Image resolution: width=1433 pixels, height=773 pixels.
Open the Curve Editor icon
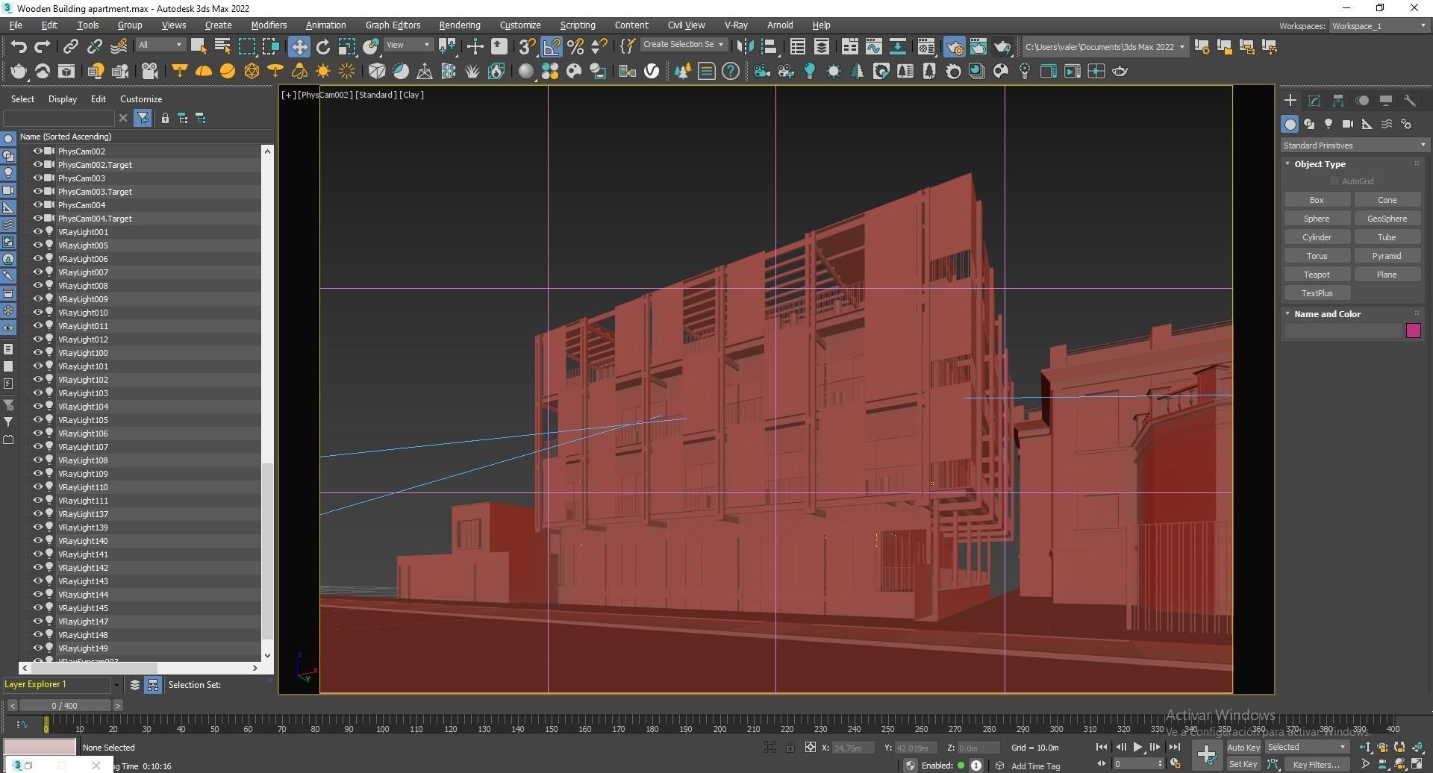[x=874, y=47]
